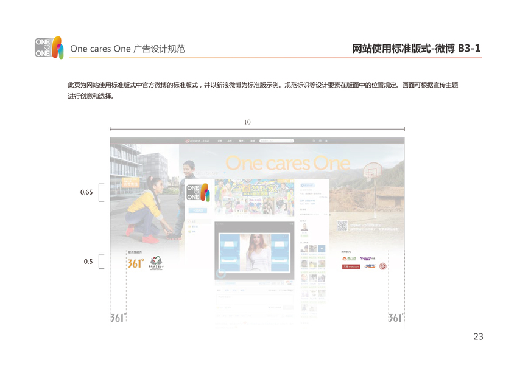The image size is (517, 365).
Task: Click the '0.65' measurement label
Action: (x=86, y=192)
